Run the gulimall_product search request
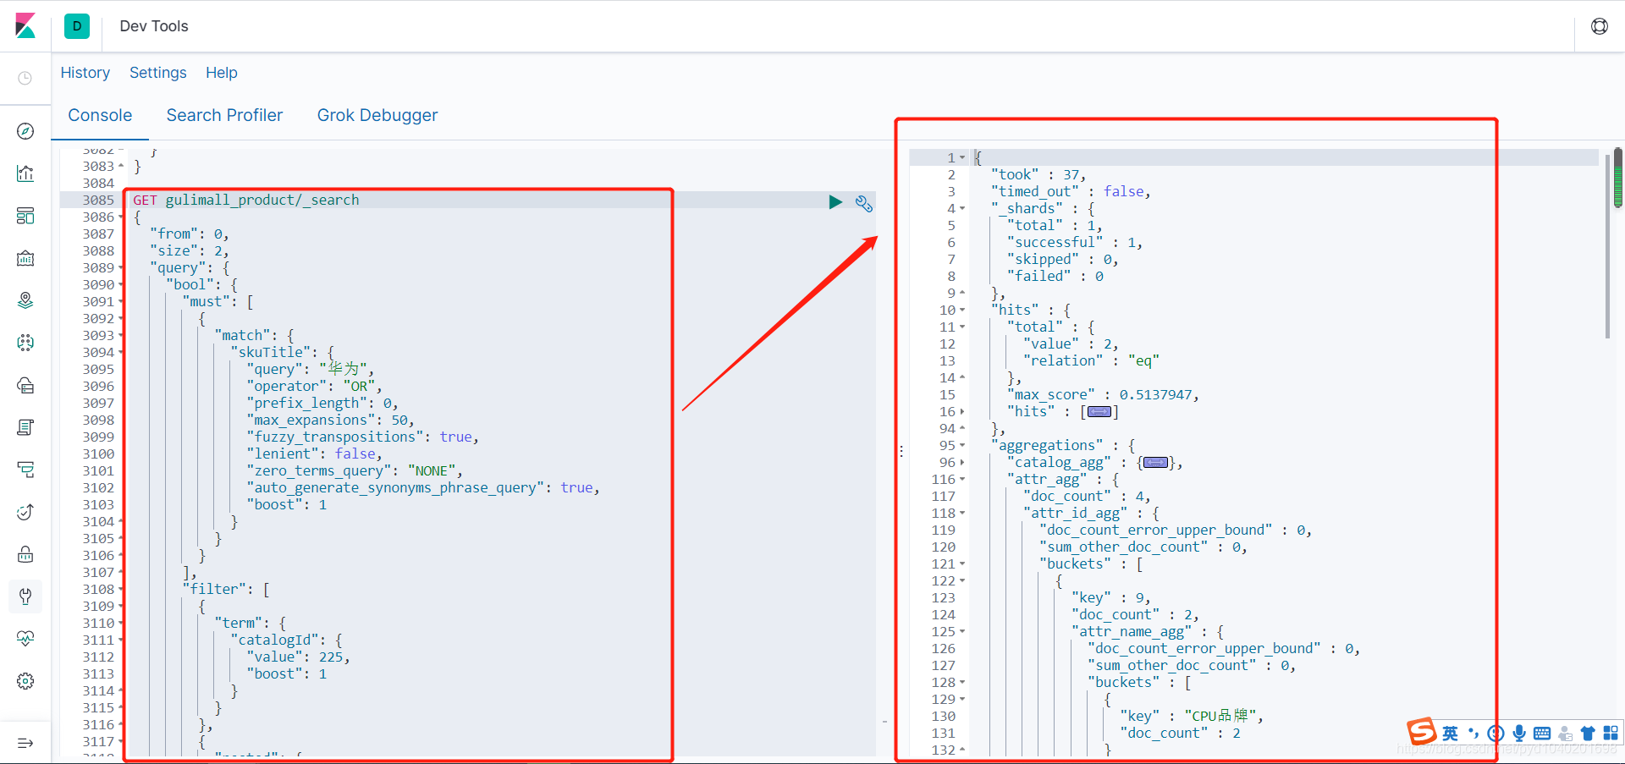This screenshot has height=764, width=1625. tap(835, 201)
